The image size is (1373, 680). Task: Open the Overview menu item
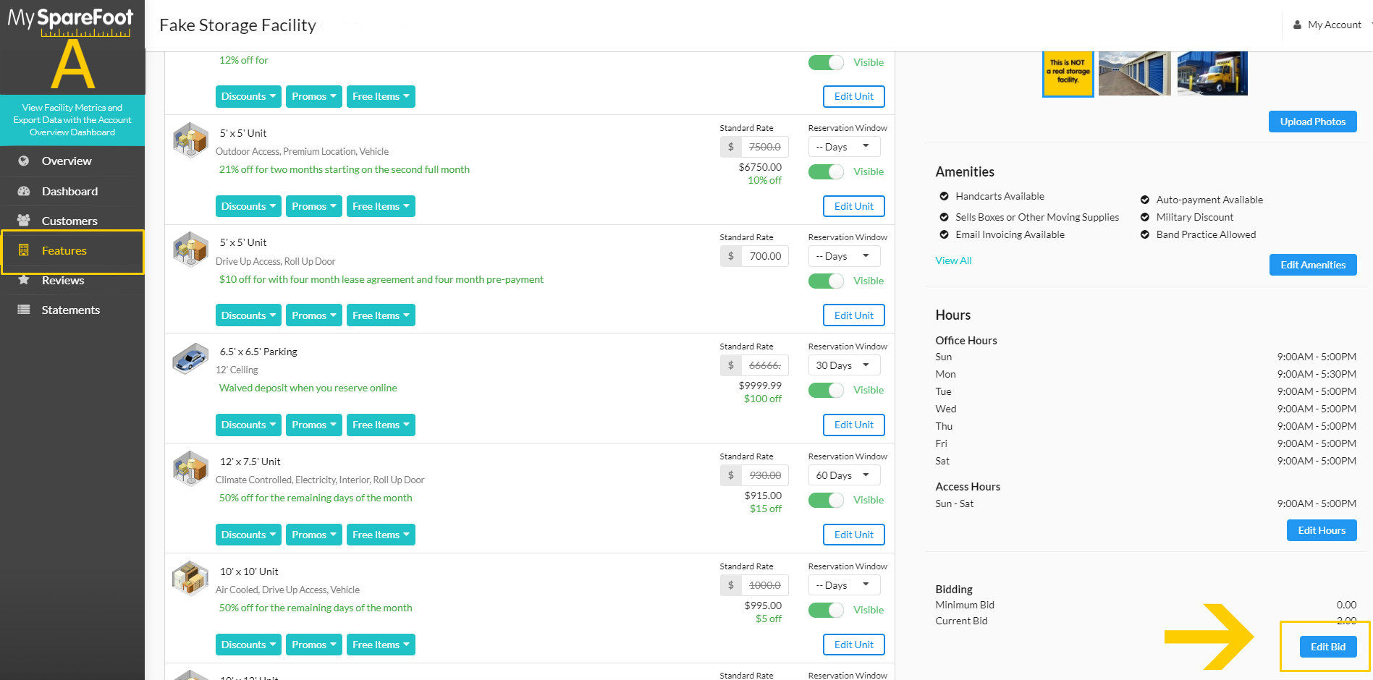(72, 161)
